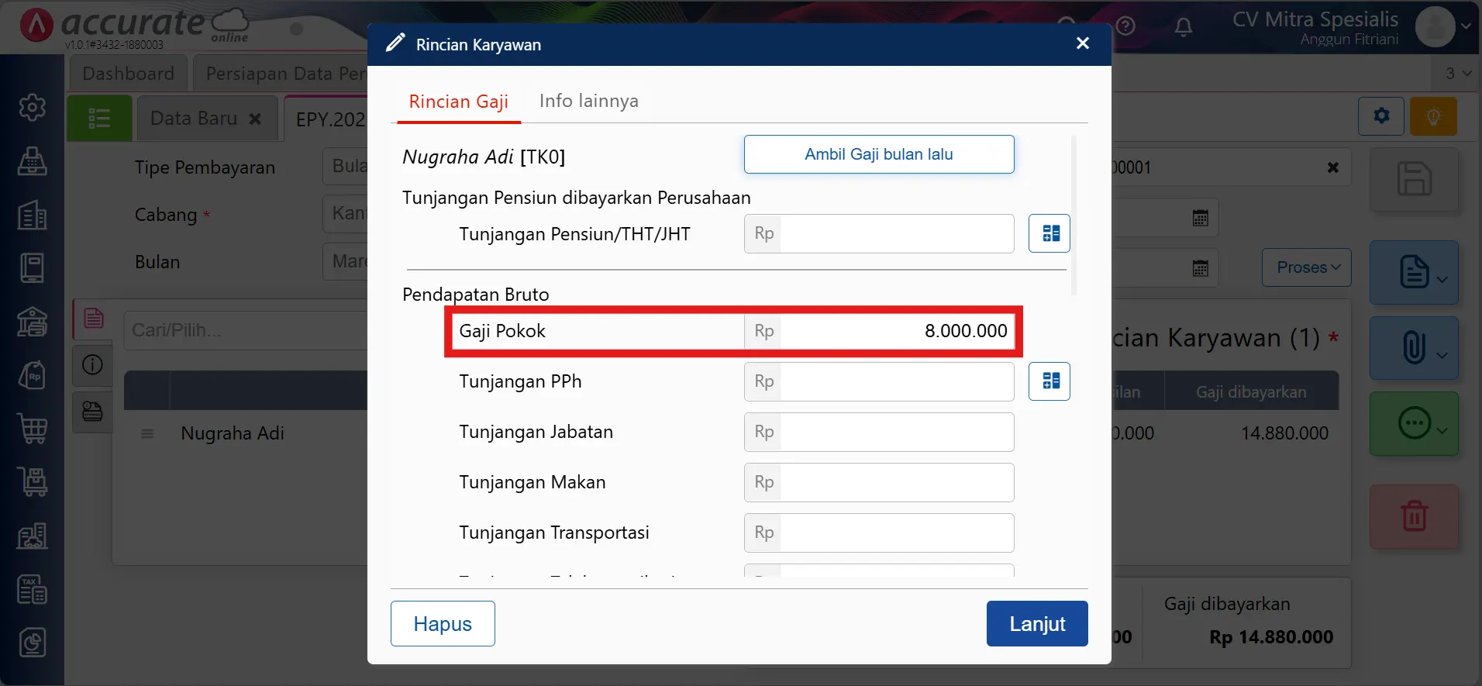The image size is (1482, 686).
Task: Open the purchasing trolley icon in sidebar
Action: [32, 482]
